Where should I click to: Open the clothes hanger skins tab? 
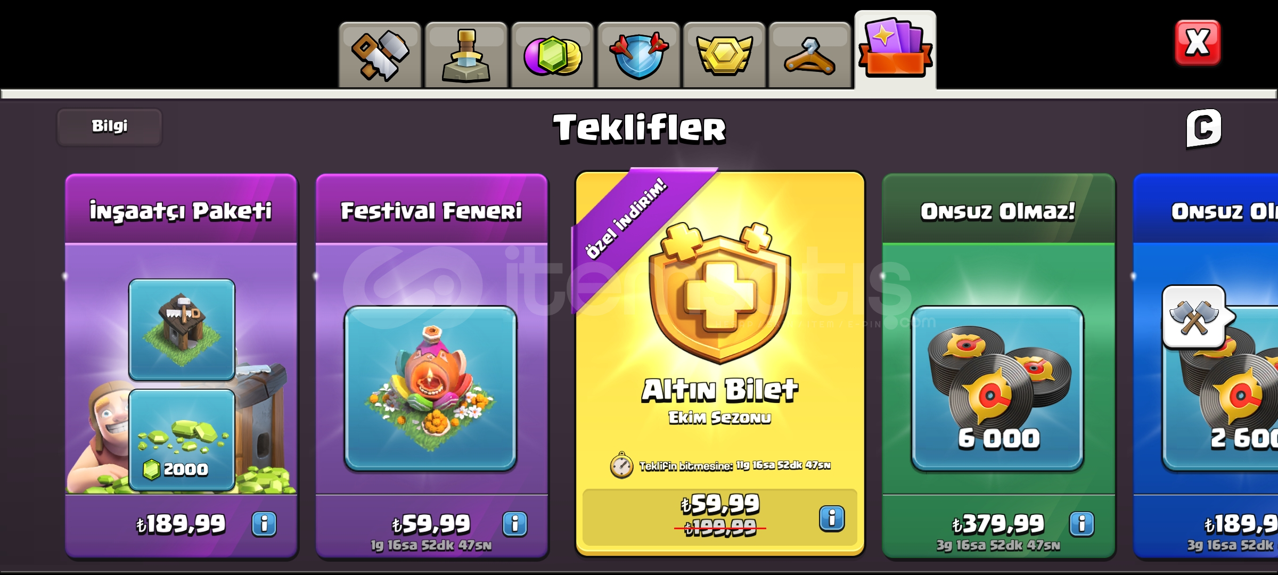(x=810, y=55)
